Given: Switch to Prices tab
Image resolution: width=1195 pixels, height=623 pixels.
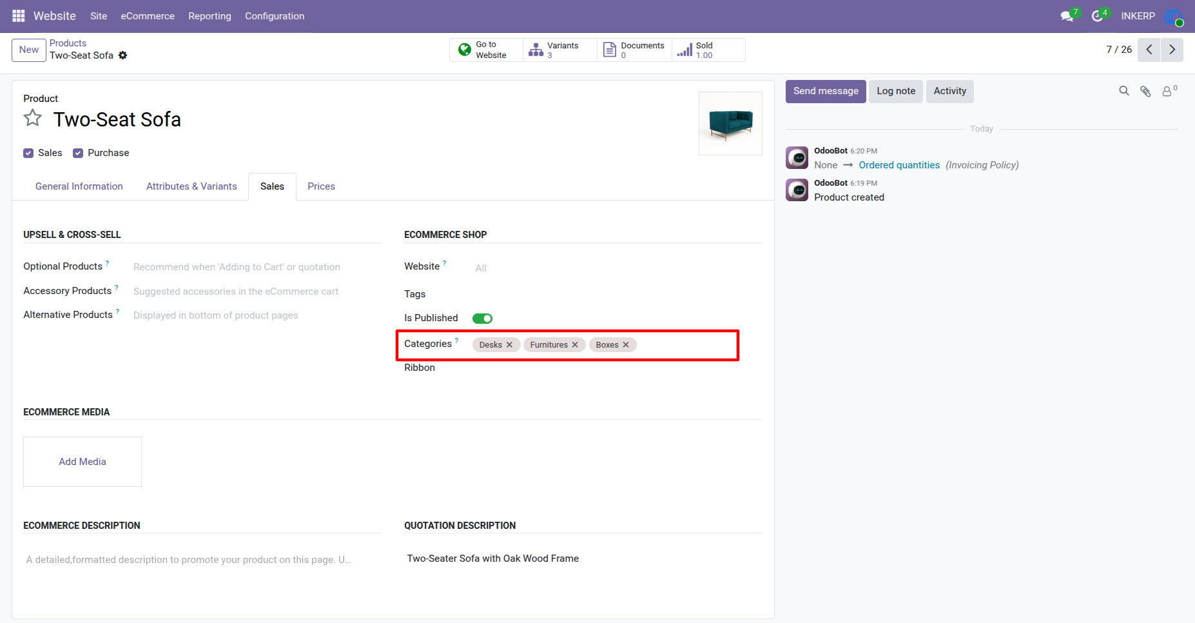Looking at the screenshot, I should [321, 186].
